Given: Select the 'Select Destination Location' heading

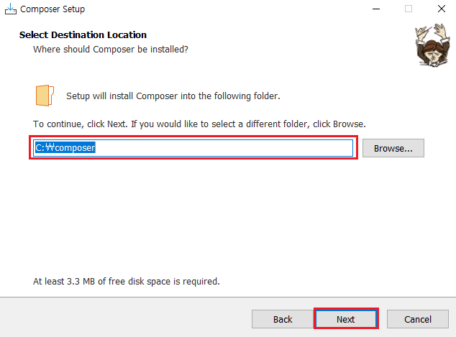Looking at the screenshot, I should tap(83, 34).
